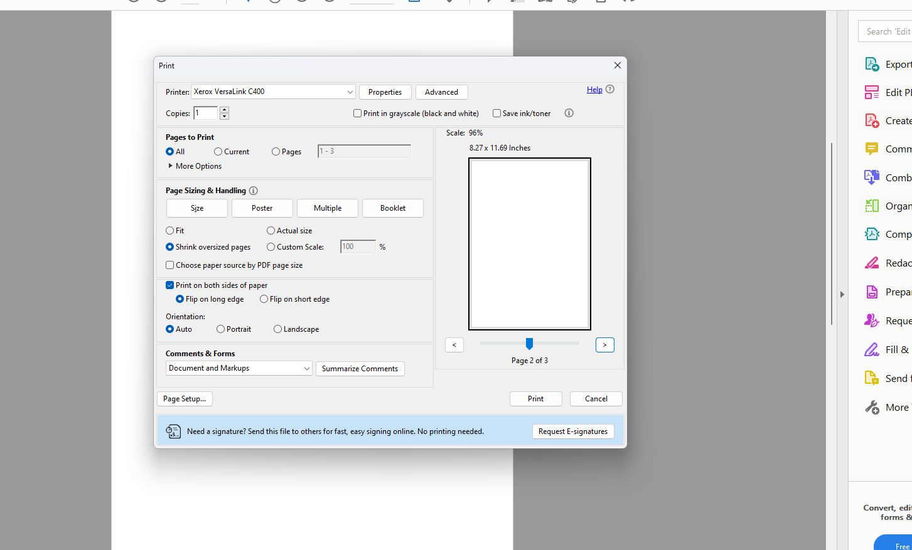Select the Landscape orientation radio button
912x550 pixels.
coord(277,329)
